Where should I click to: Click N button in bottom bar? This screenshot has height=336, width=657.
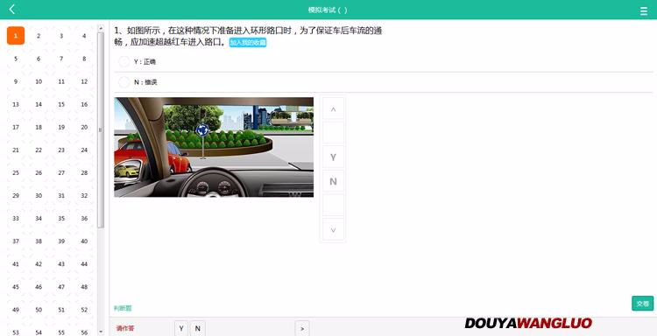(x=198, y=328)
